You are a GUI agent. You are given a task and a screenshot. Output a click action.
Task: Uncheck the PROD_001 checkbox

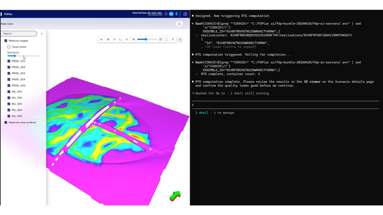click(x=9, y=61)
